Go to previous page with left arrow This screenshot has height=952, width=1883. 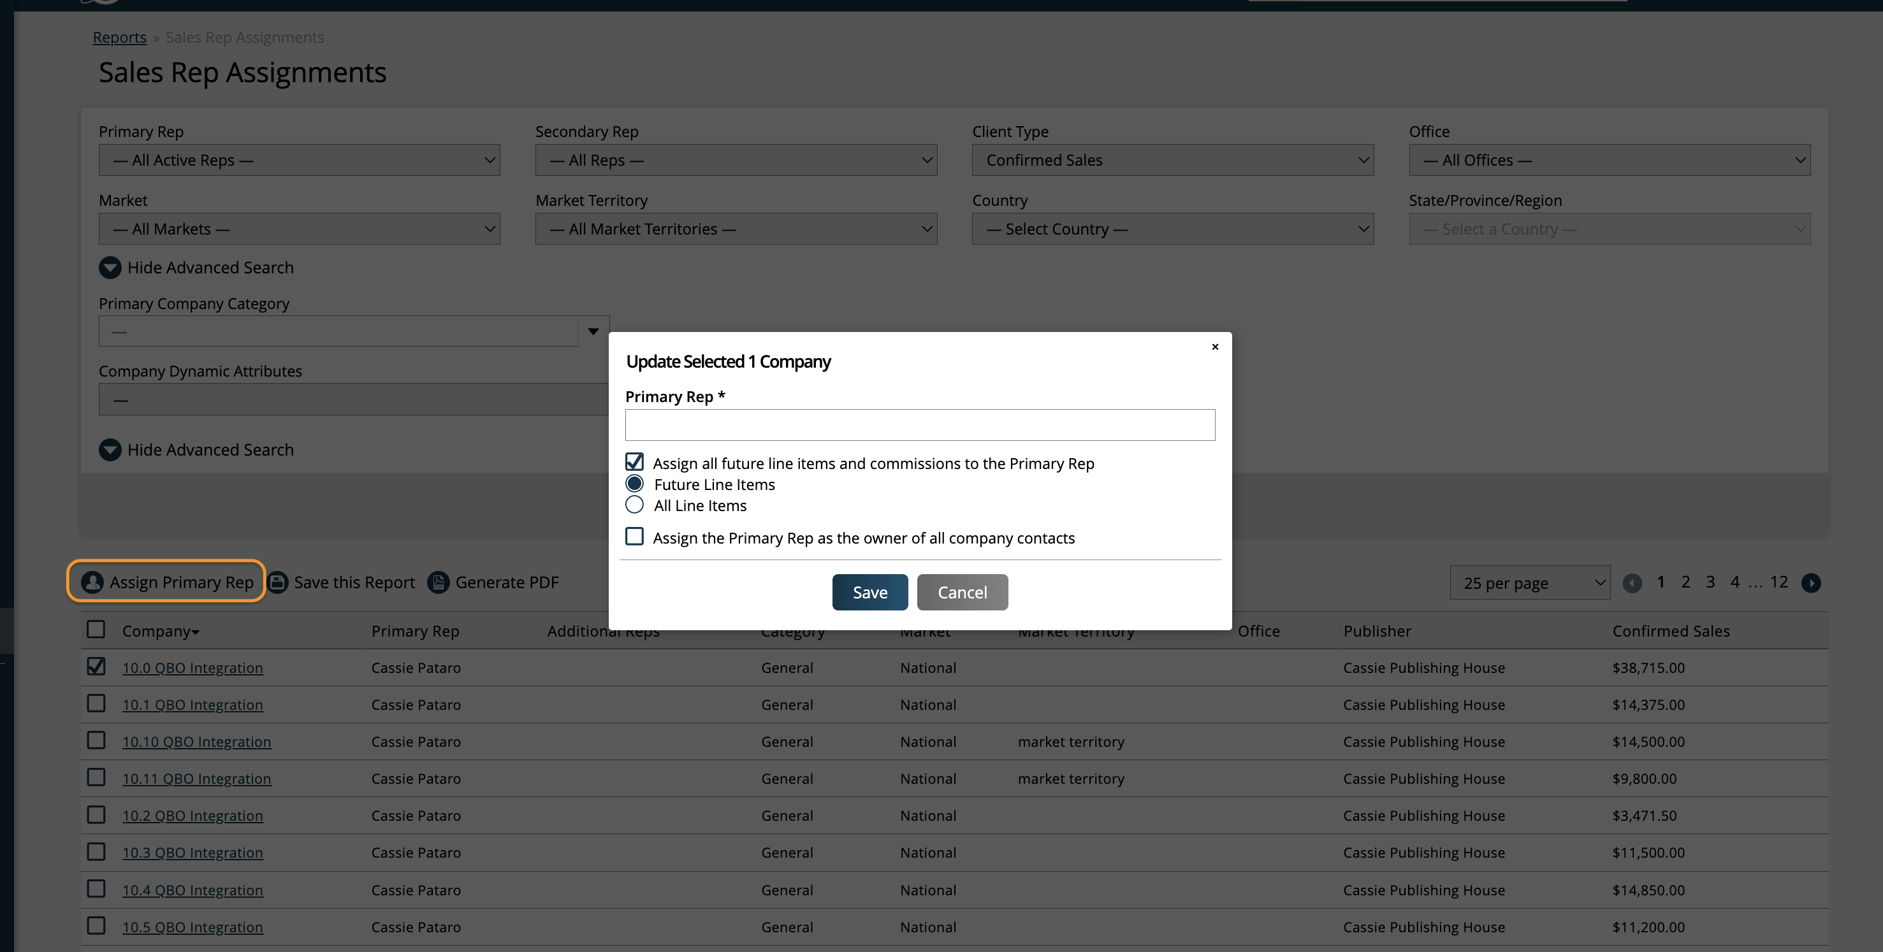coord(1632,582)
